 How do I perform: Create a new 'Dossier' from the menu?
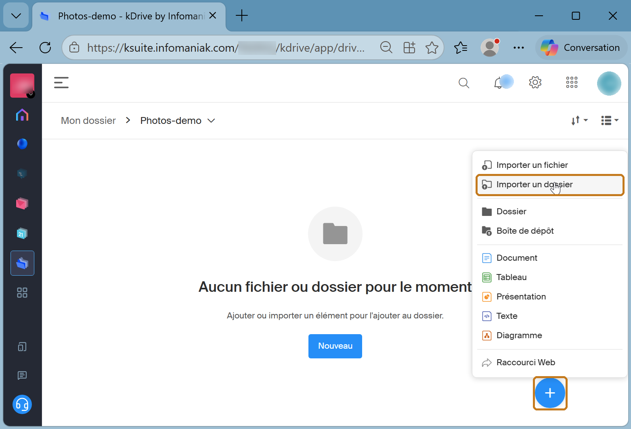click(550, 211)
